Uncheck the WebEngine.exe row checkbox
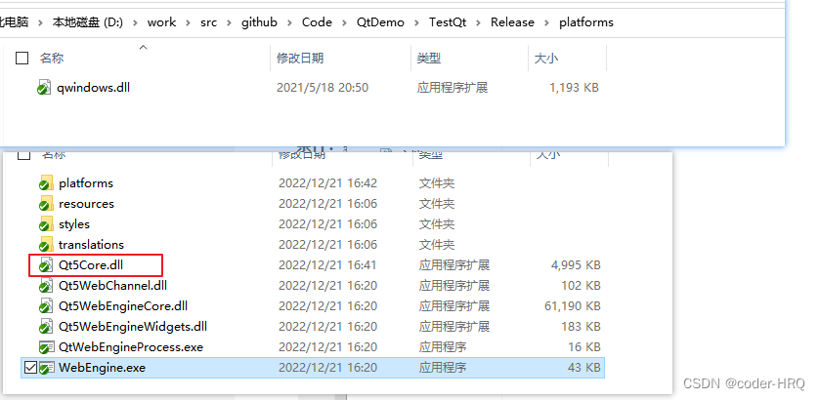820x400 pixels. (31, 368)
